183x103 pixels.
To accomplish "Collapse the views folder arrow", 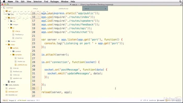I will click(6, 44).
